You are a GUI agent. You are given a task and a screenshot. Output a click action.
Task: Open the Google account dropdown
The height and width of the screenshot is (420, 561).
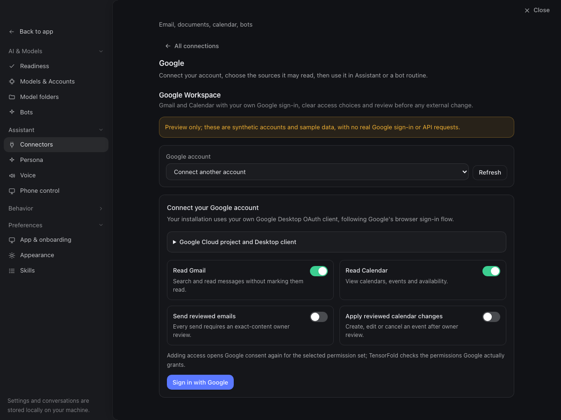pyautogui.click(x=317, y=172)
